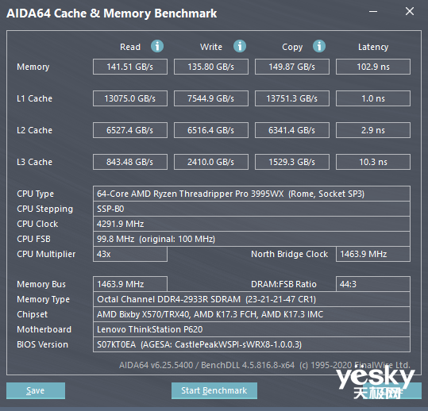
Task: Select the Memory Write 135.80 GB/s field
Action: pyautogui.click(x=211, y=67)
